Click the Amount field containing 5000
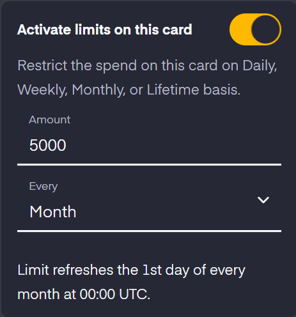Image resolution: width=296 pixels, height=317 pixels. pyautogui.click(x=149, y=138)
